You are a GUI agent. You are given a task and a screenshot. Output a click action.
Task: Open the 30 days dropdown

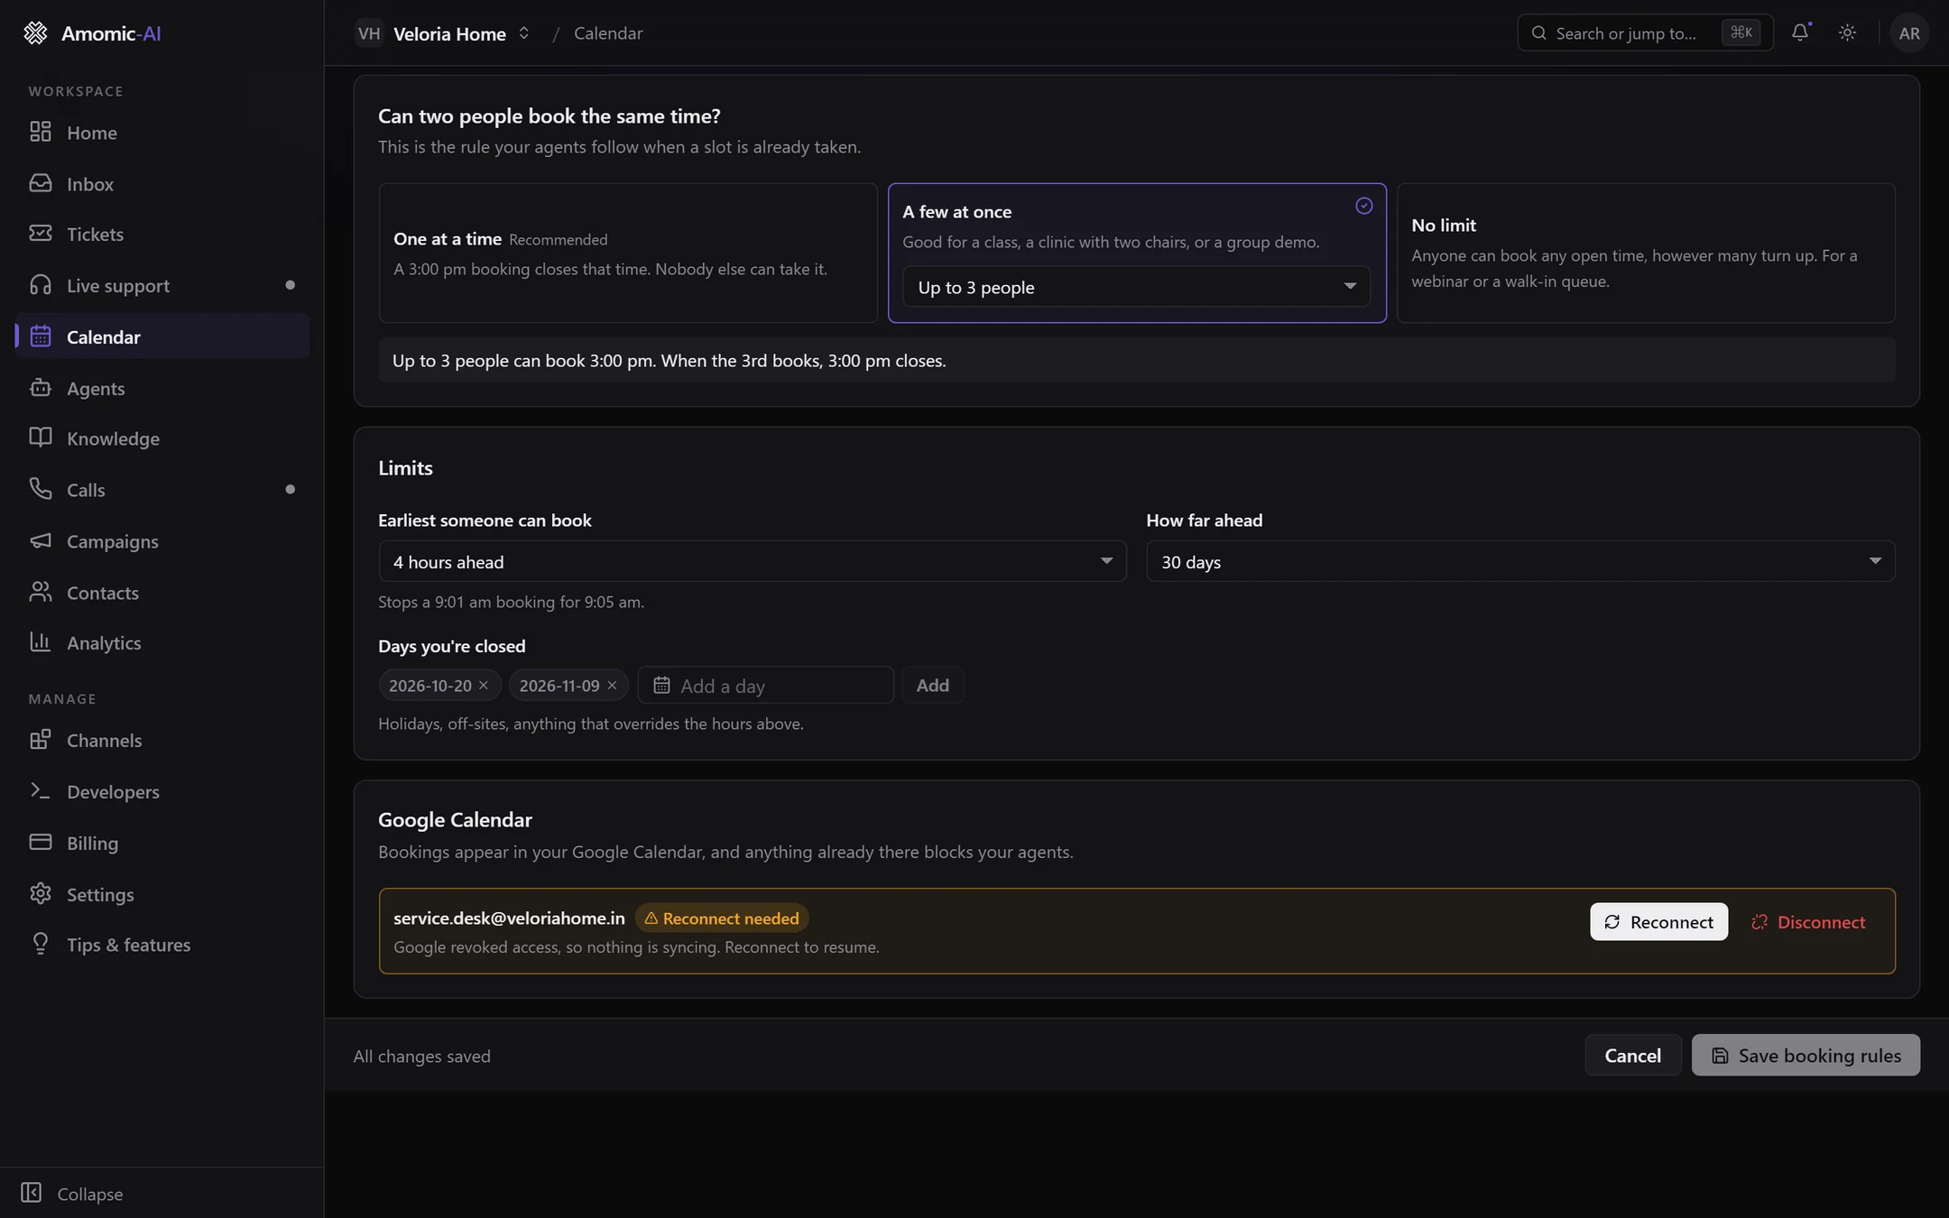(1520, 562)
